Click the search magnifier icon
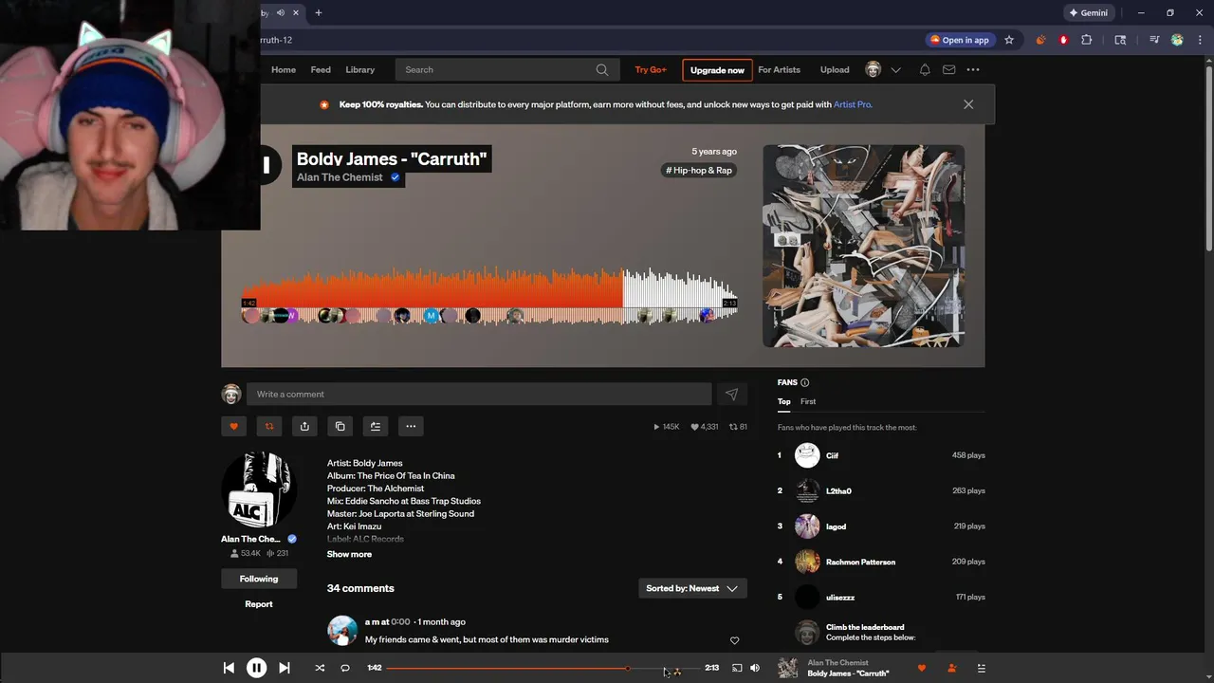This screenshot has height=683, width=1214. [602, 69]
